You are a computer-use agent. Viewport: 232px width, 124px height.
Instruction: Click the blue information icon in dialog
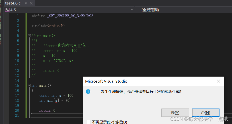point(88,92)
